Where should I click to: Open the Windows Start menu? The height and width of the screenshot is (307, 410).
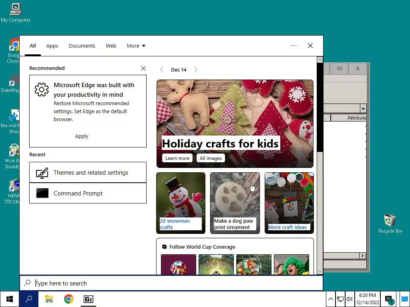point(10,299)
